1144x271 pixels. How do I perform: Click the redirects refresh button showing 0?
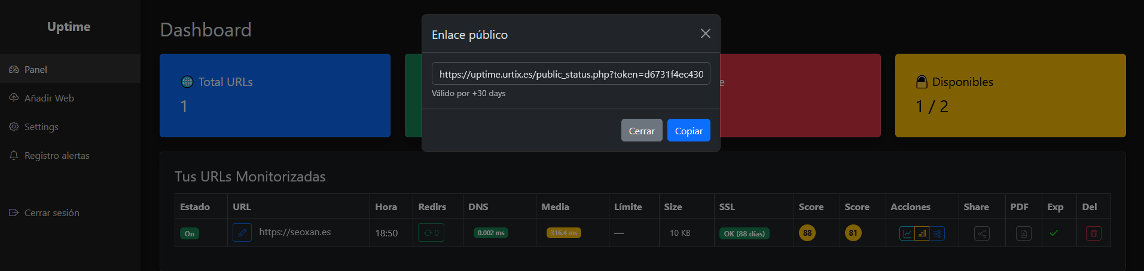click(431, 233)
